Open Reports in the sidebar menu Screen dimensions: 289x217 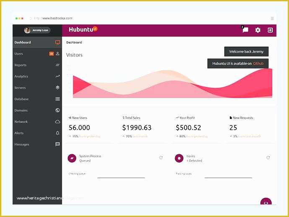point(37,65)
